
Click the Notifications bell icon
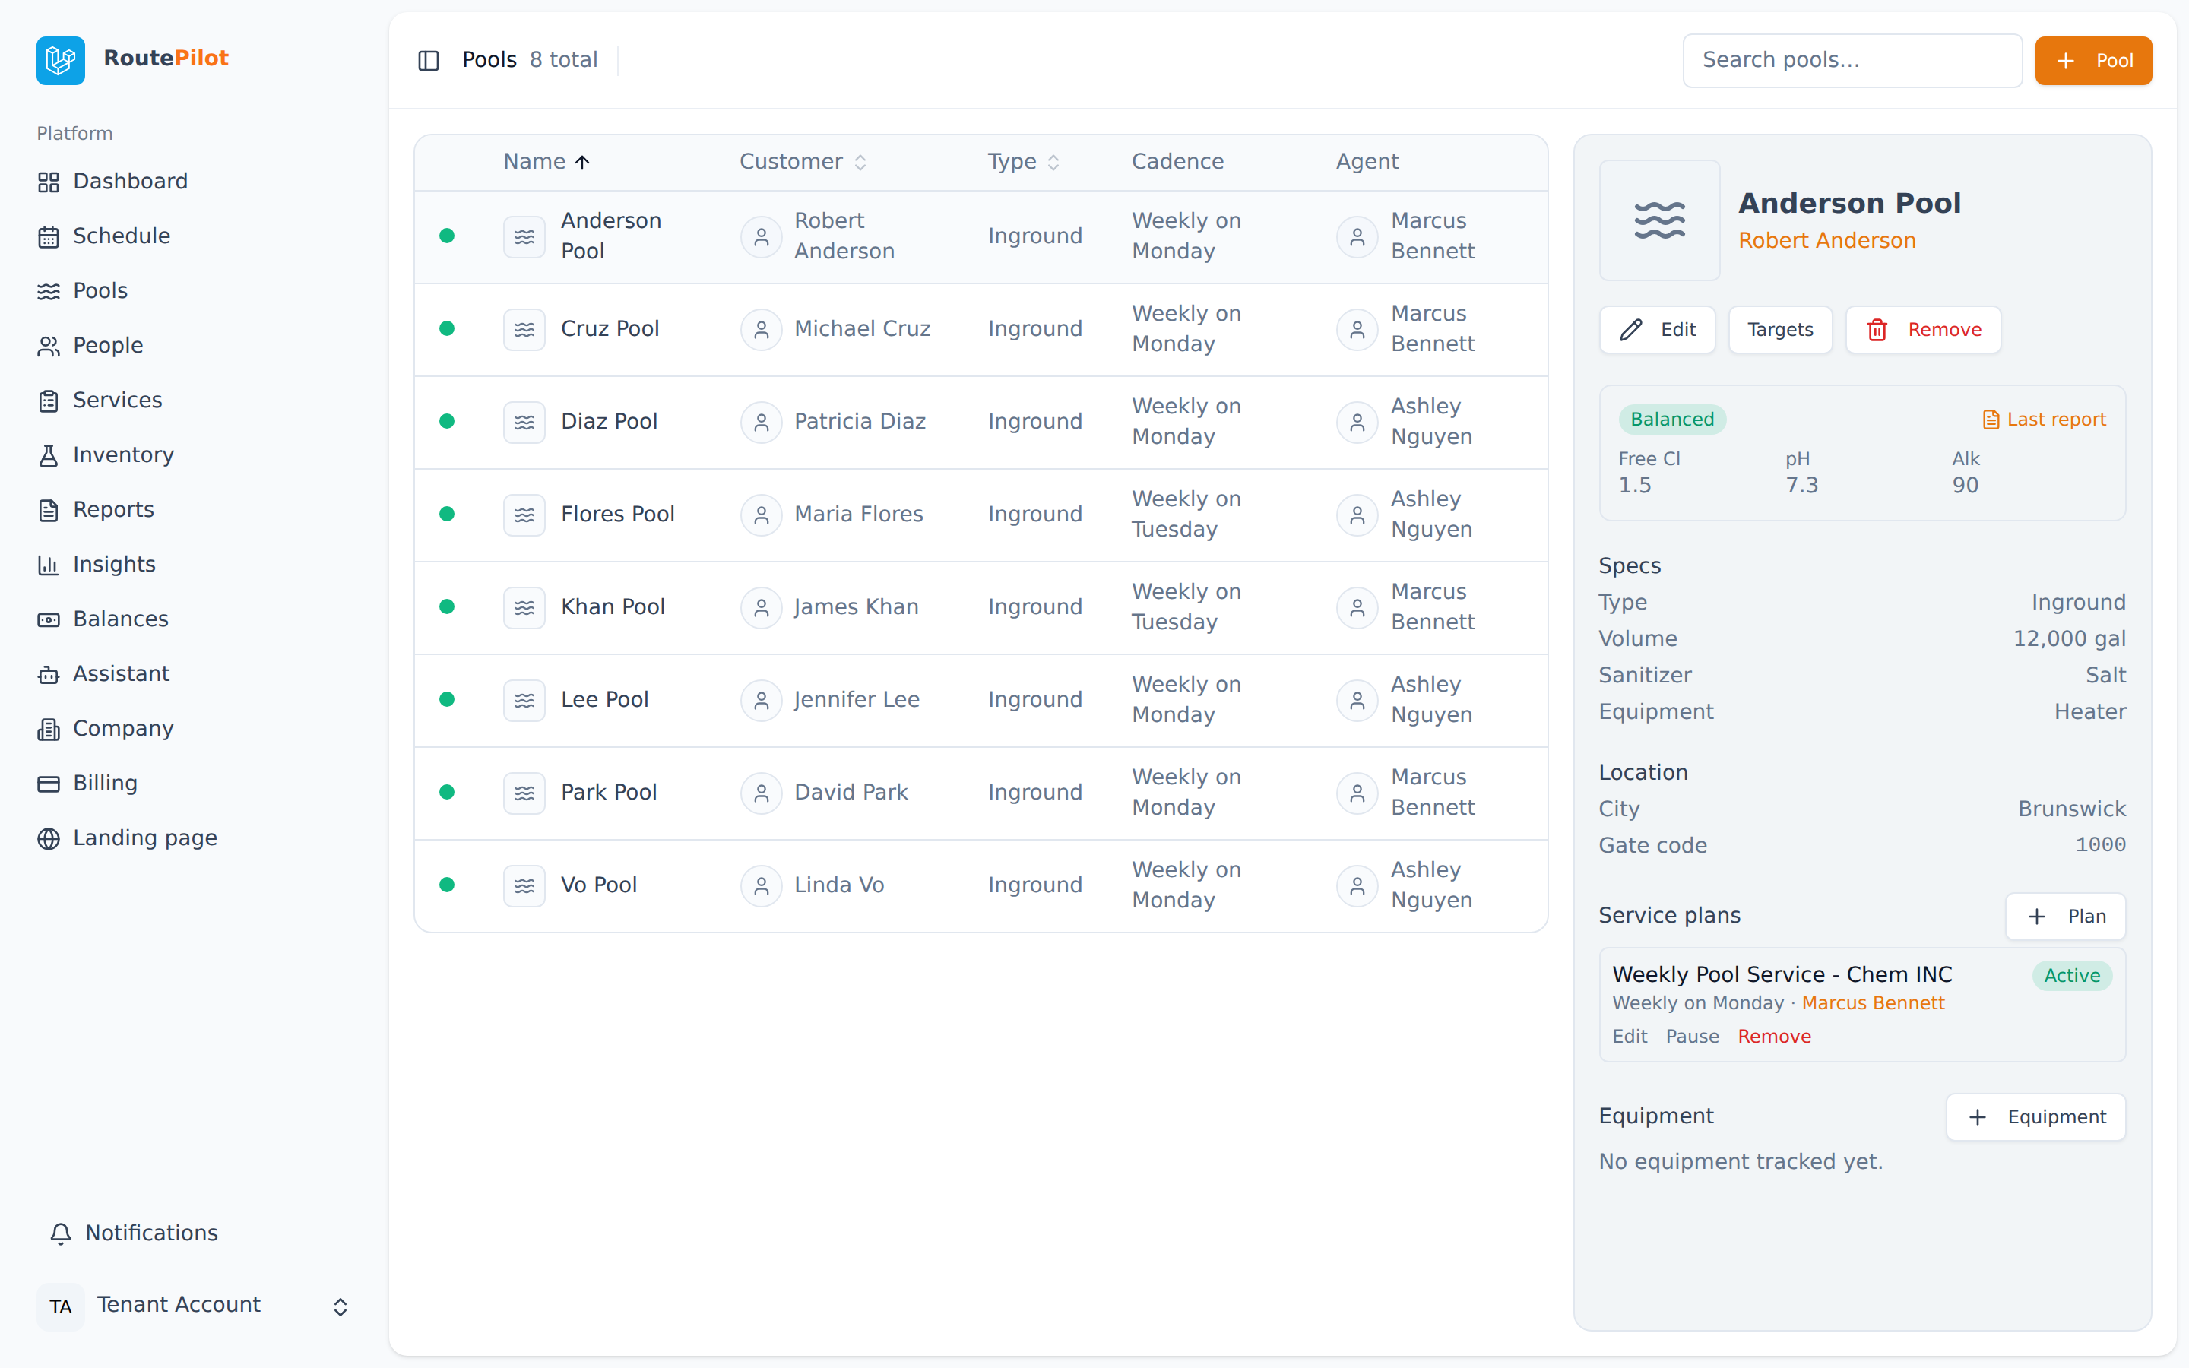click(x=61, y=1233)
